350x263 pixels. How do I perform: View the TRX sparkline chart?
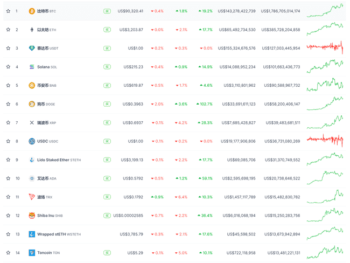[x=325, y=196]
